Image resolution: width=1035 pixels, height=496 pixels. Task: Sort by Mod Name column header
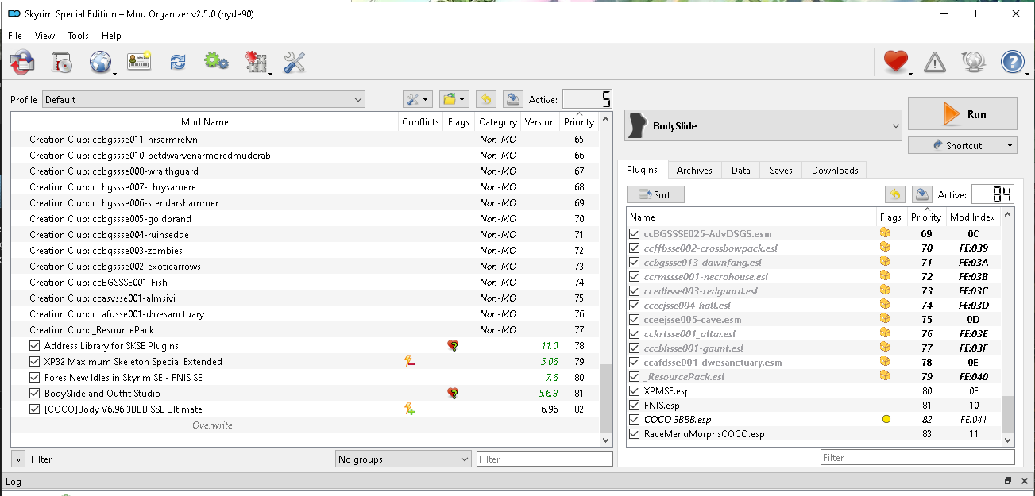coord(204,122)
